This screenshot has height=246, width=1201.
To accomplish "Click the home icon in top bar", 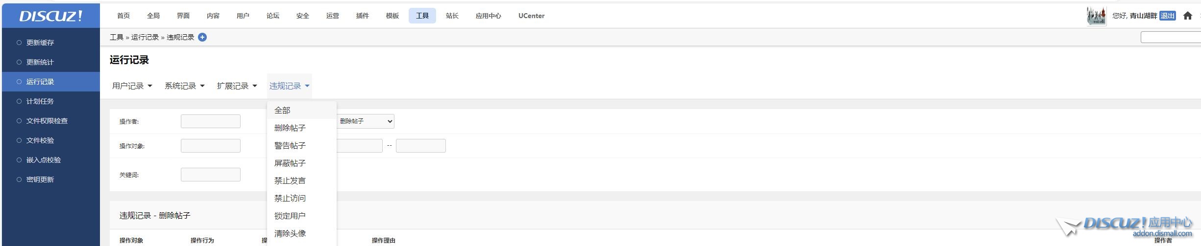I will point(1187,16).
